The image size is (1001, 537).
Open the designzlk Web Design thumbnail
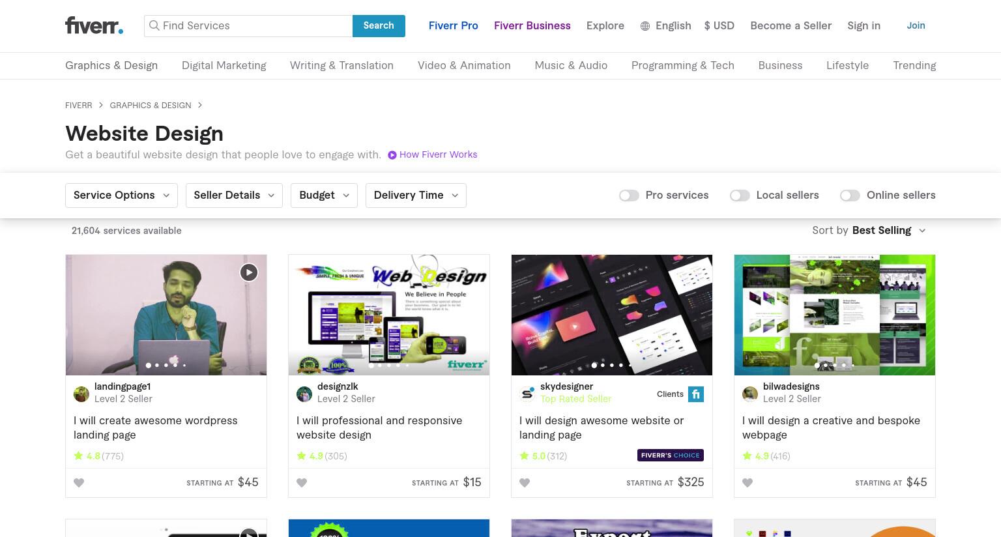[389, 315]
